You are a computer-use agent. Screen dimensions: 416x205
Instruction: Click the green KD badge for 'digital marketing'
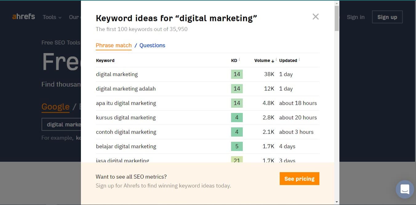[237, 74]
